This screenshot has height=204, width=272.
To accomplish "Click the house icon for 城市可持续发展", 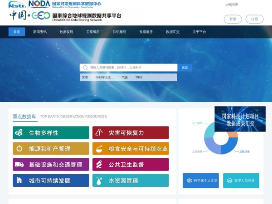I will point(19,180).
